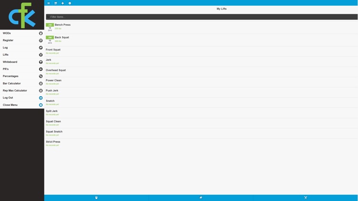Select the Push Jerk lift
Image resolution: width=358 pixels, height=201 pixels.
tap(201, 92)
